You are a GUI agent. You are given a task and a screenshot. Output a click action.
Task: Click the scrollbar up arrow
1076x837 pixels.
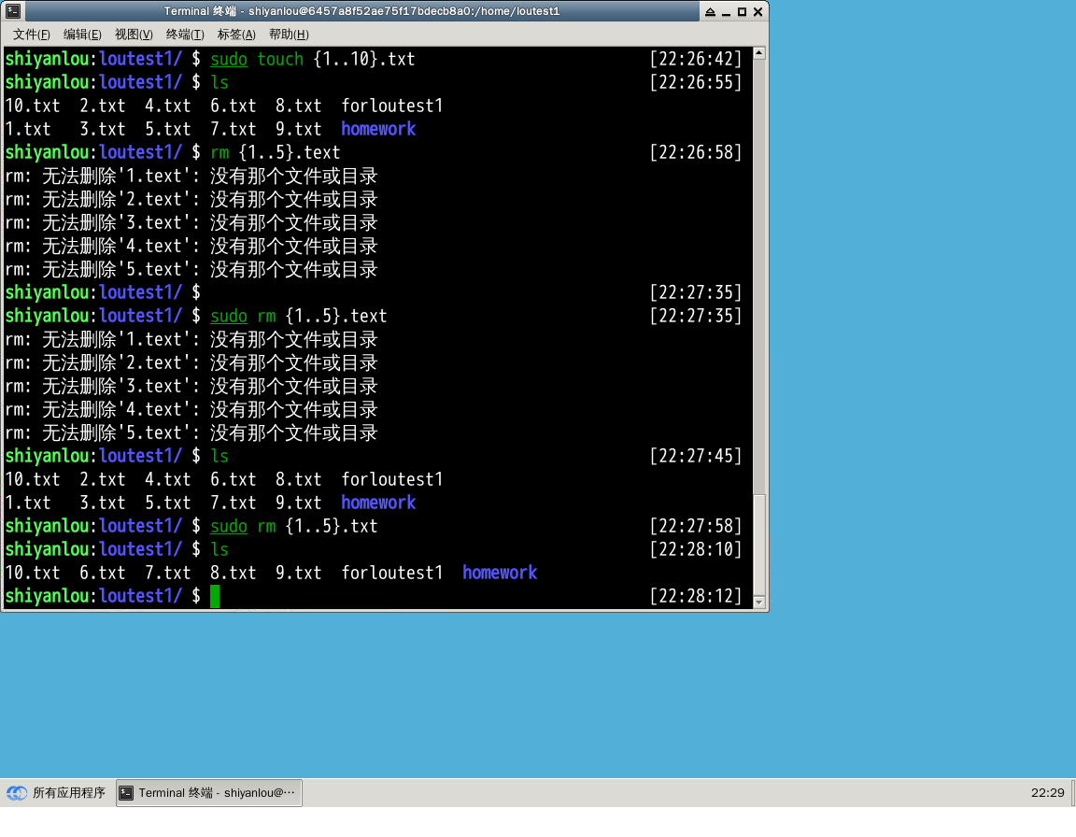tap(759, 54)
